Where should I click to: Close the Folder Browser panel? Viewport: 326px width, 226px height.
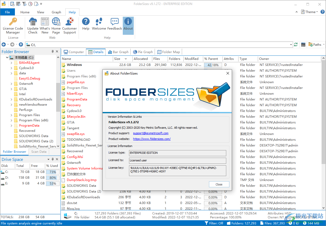pos(57,52)
